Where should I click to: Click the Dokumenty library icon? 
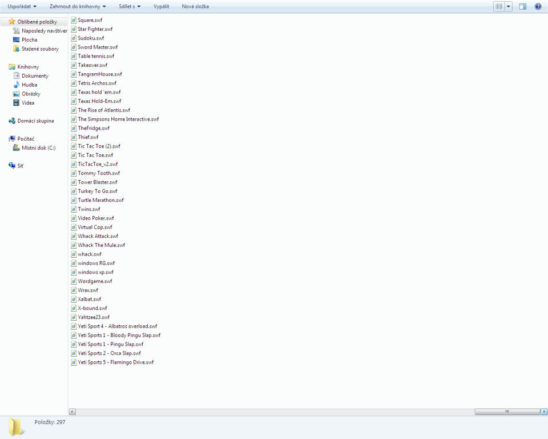[16, 75]
